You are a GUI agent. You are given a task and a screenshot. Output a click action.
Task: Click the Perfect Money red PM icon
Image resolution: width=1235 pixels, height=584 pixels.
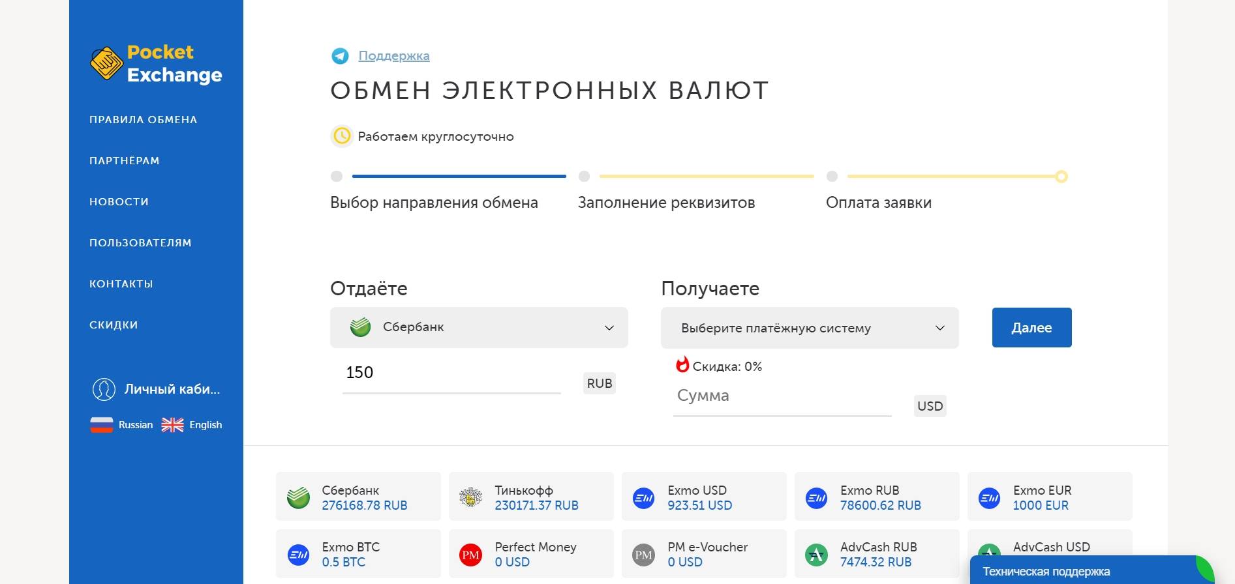(x=470, y=555)
